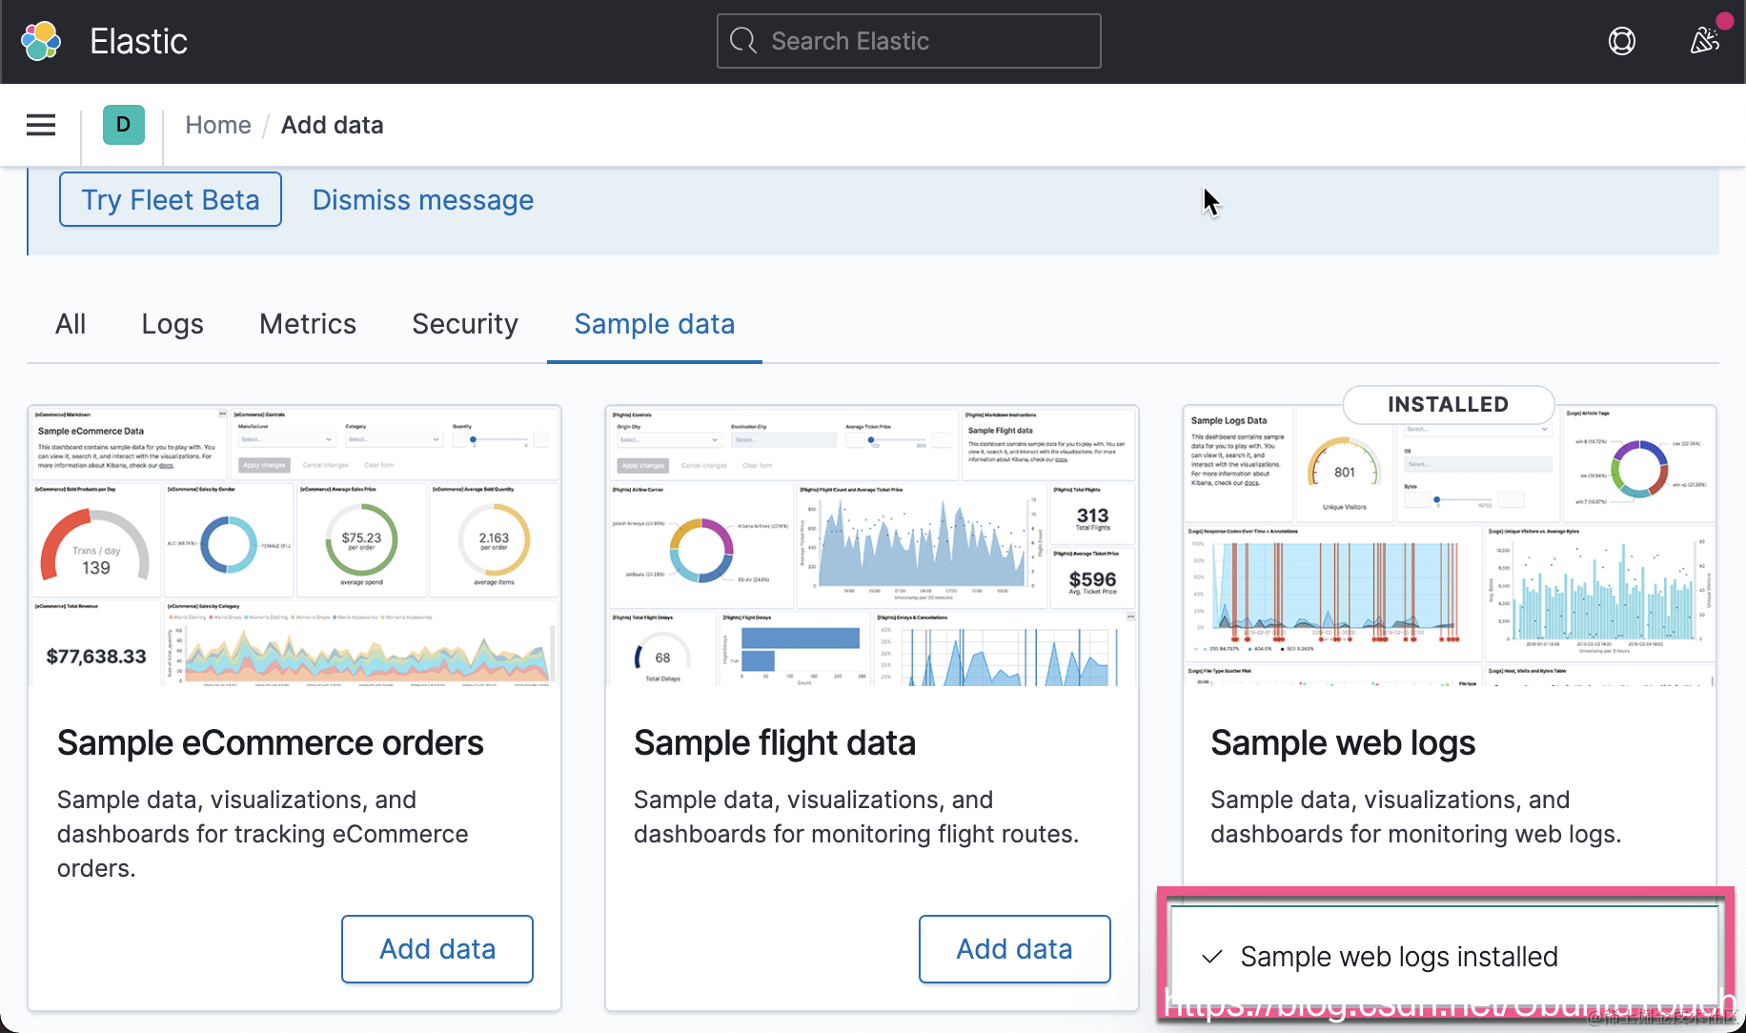The image size is (1746, 1033).
Task: Click the Elastic logo icon
Action: click(41, 41)
